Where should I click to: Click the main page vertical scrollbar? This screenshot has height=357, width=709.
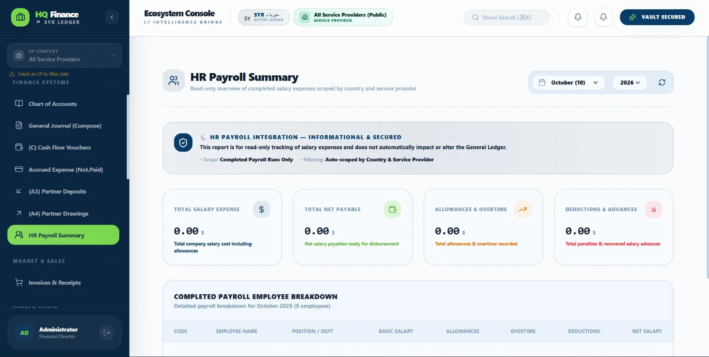(x=707, y=157)
